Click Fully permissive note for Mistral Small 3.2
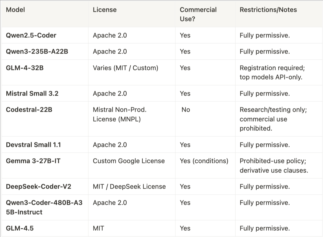 pos(265,93)
